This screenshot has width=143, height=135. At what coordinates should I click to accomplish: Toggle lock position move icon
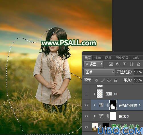point(109,80)
